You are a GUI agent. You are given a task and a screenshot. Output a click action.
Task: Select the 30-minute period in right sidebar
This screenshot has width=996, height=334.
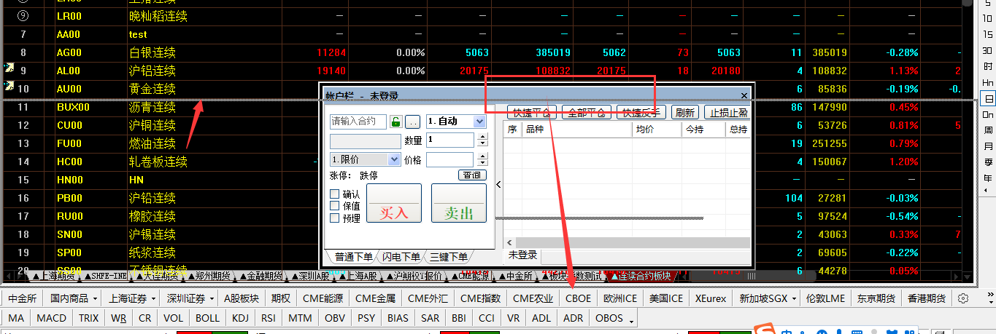click(x=988, y=52)
